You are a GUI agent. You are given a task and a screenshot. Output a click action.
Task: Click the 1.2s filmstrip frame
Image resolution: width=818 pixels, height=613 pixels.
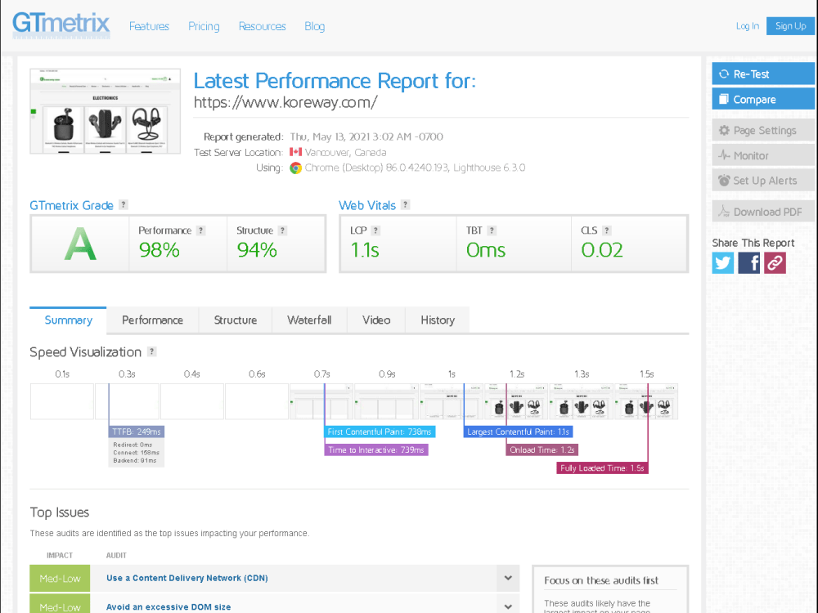(516, 401)
